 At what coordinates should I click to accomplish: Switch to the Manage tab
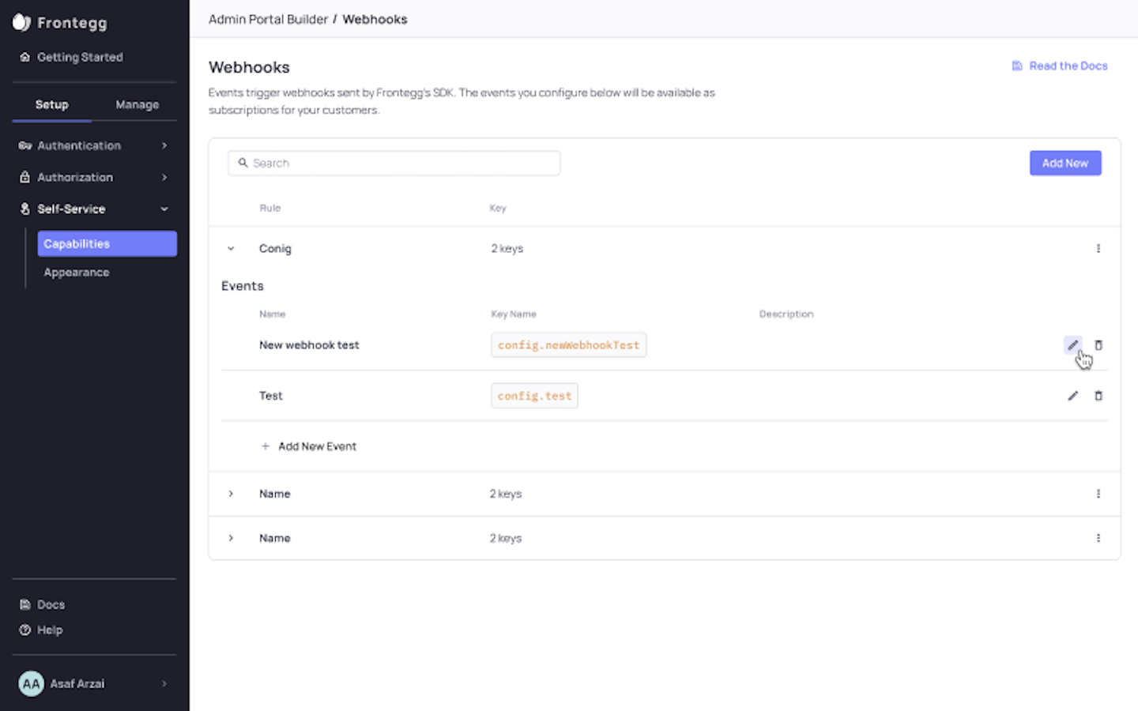tap(137, 104)
